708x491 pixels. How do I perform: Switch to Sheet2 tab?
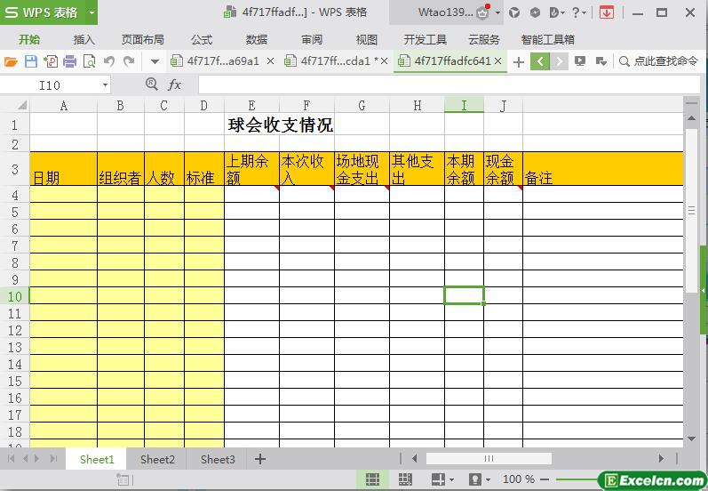tap(157, 459)
